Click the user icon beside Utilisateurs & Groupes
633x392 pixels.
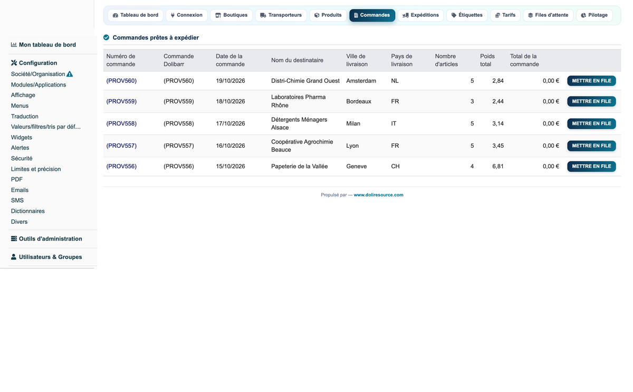[14, 257]
